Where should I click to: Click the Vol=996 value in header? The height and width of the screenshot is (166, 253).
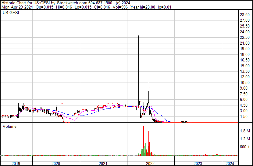click(x=120, y=7)
